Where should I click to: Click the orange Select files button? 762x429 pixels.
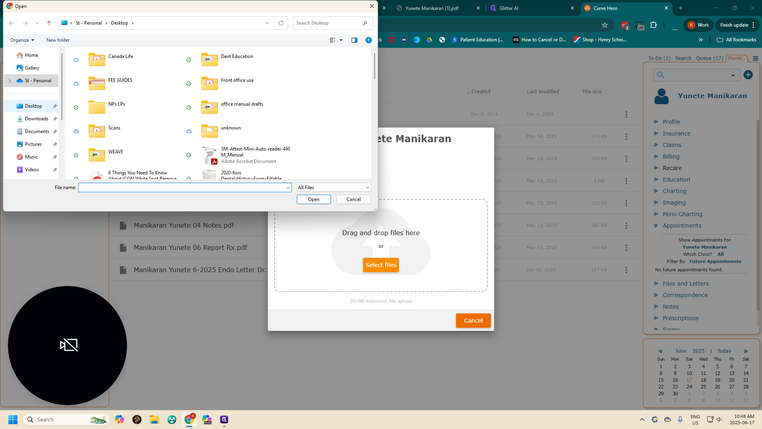(x=381, y=265)
